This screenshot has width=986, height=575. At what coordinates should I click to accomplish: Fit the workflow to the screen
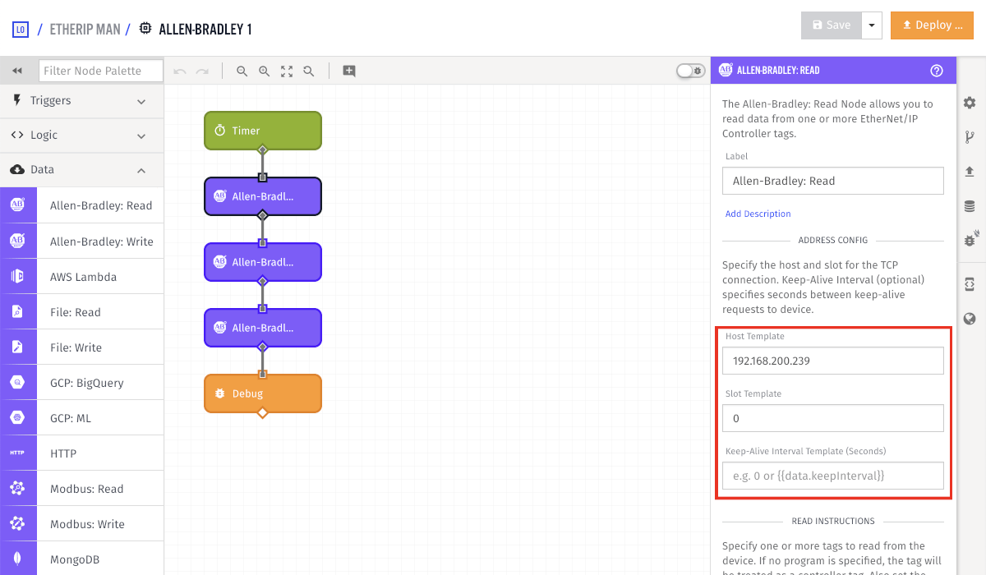pos(287,71)
